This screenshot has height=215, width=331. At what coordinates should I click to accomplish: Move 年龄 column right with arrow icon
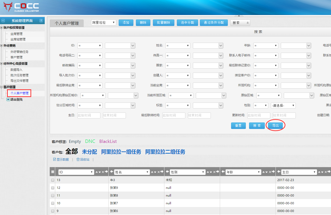click(x=273, y=172)
